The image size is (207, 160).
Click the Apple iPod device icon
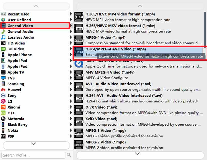point(3,66)
